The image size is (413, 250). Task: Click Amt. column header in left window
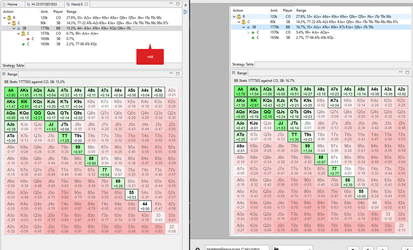(44, 12)
